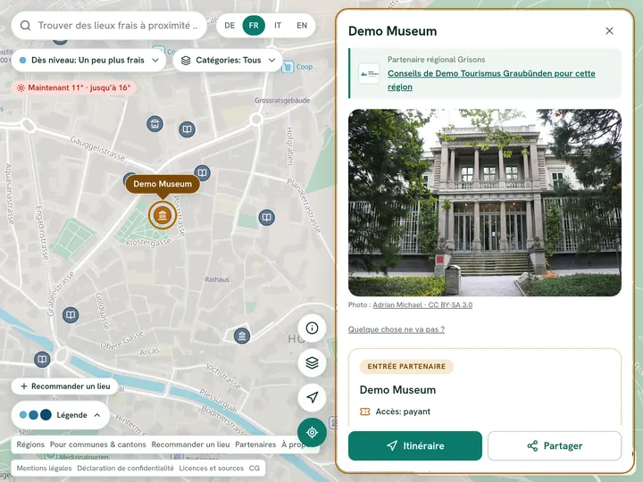Close the Demo Museum detail panel
Image resolution: width=643 pixels, height=482 pixels.
click(x=609, y=31)
